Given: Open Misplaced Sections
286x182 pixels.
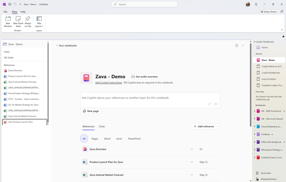Looking at the screenshot, I should point(266,179).
